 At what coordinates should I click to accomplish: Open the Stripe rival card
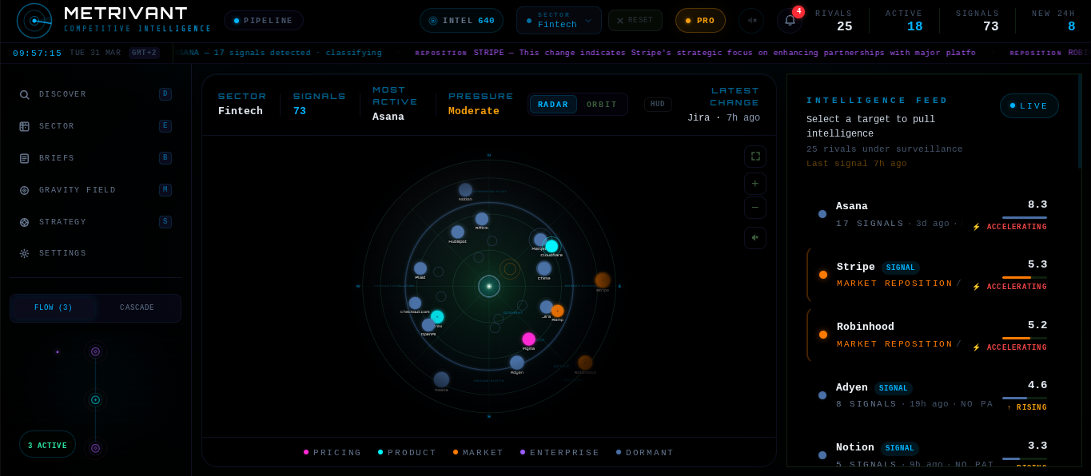coord(932,275)
